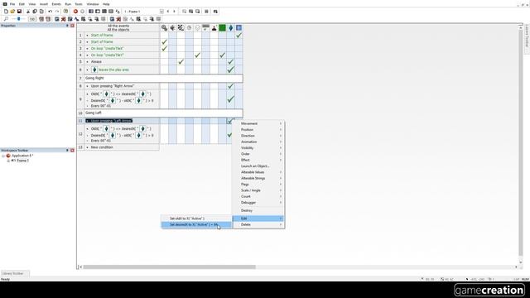Click the Undo arrow icon
This screenshot has width=530, height=298.
click(50, 12)
